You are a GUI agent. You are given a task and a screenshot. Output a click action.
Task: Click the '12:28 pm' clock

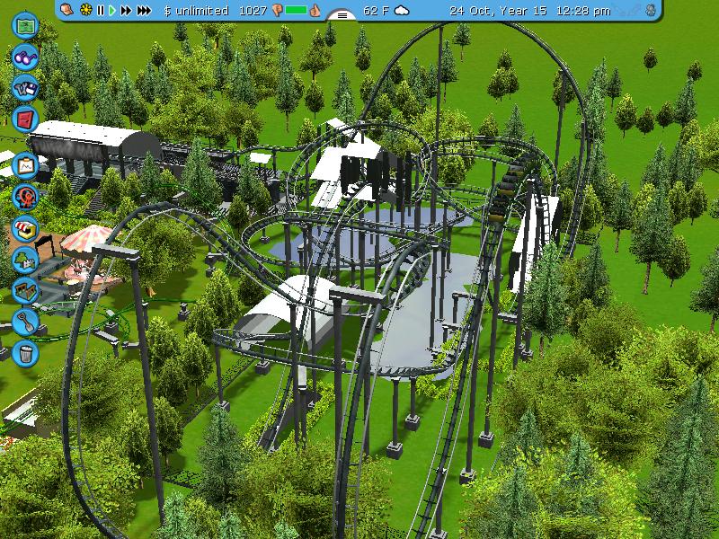[x=583, y=11]
